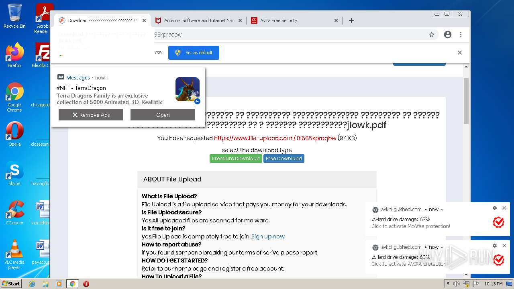Viewport: 514px width, 289px height.
Task: Click the taskbar clock 10:13 PM
Action: tap(493, 284)
